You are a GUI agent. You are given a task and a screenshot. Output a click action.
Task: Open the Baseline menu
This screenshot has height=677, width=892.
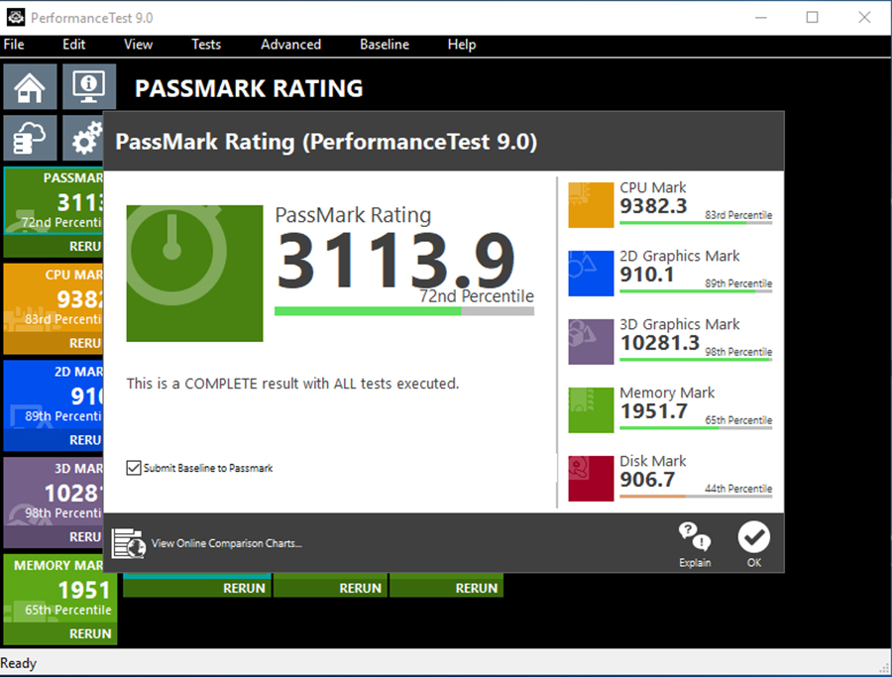pyautogui.click(x=384, y=45)
